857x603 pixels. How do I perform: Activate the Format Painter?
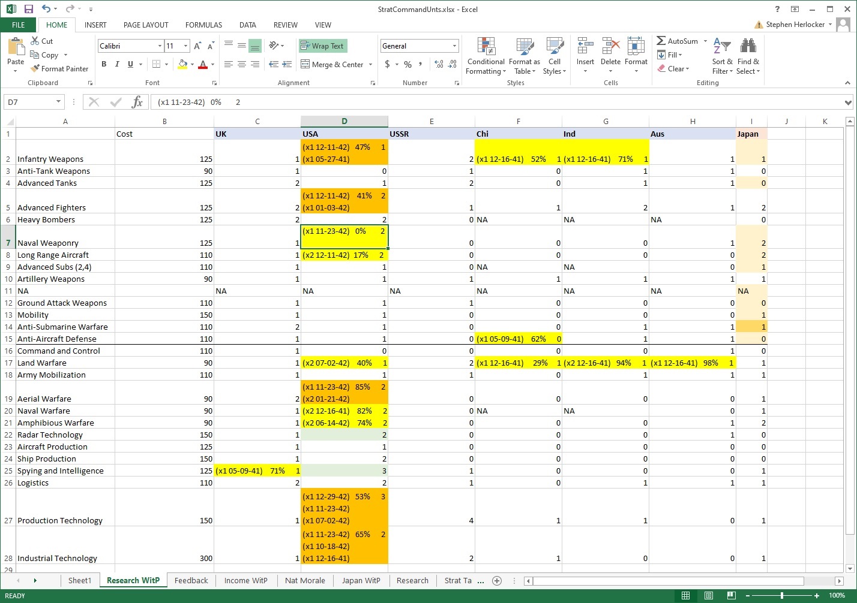click(x=59, y=68)
